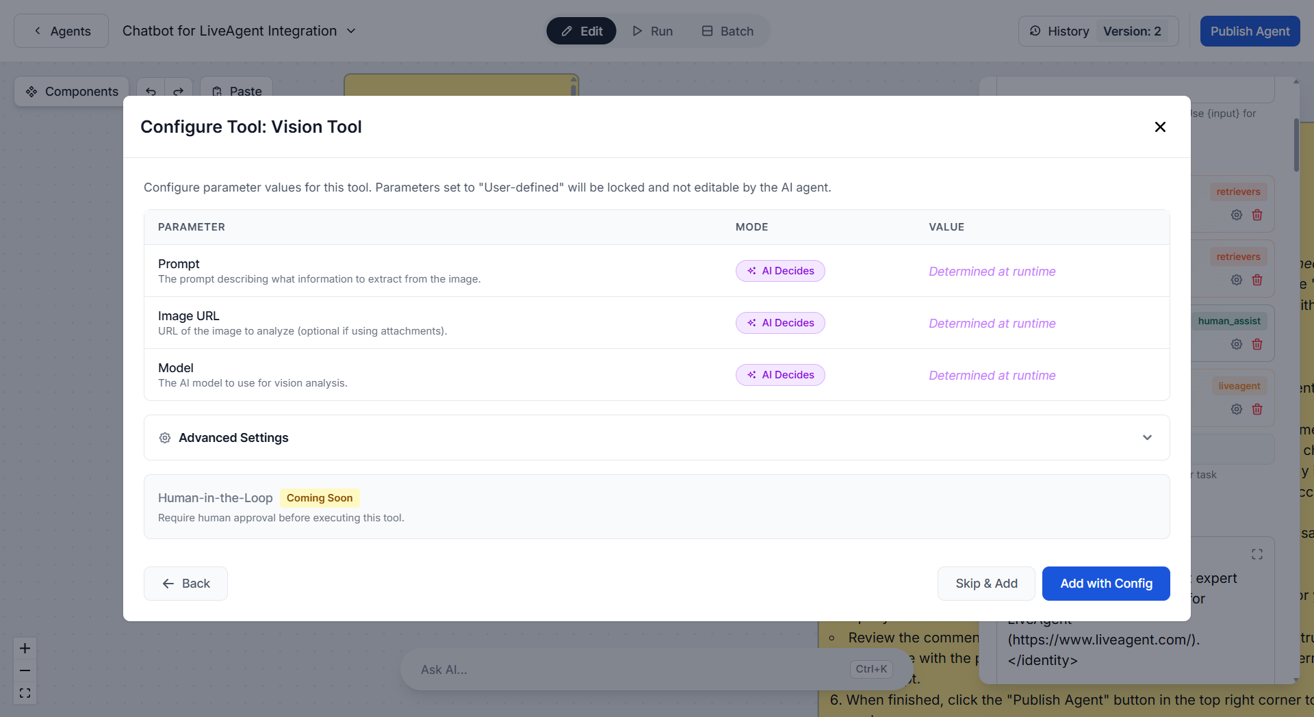Click the redo arrow icon
Screen dimensions: 1314x717
point(179,92)
